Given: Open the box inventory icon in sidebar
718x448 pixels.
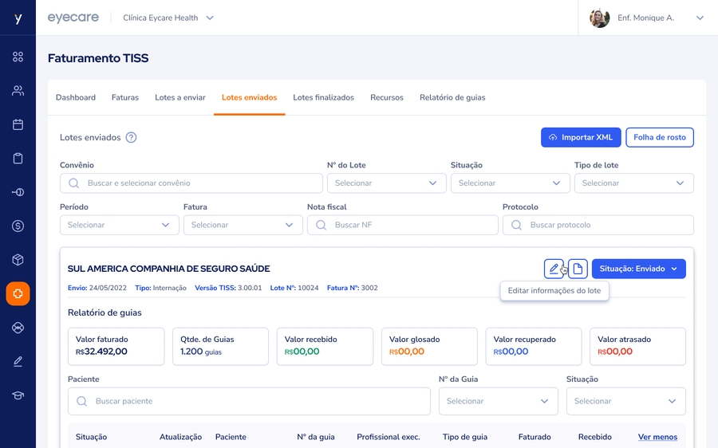Looking at the screenshot, I should point(18,260).
